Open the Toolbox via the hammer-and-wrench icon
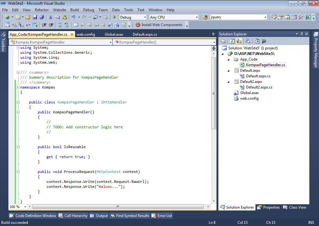319x226 pixels. (301, 17)
